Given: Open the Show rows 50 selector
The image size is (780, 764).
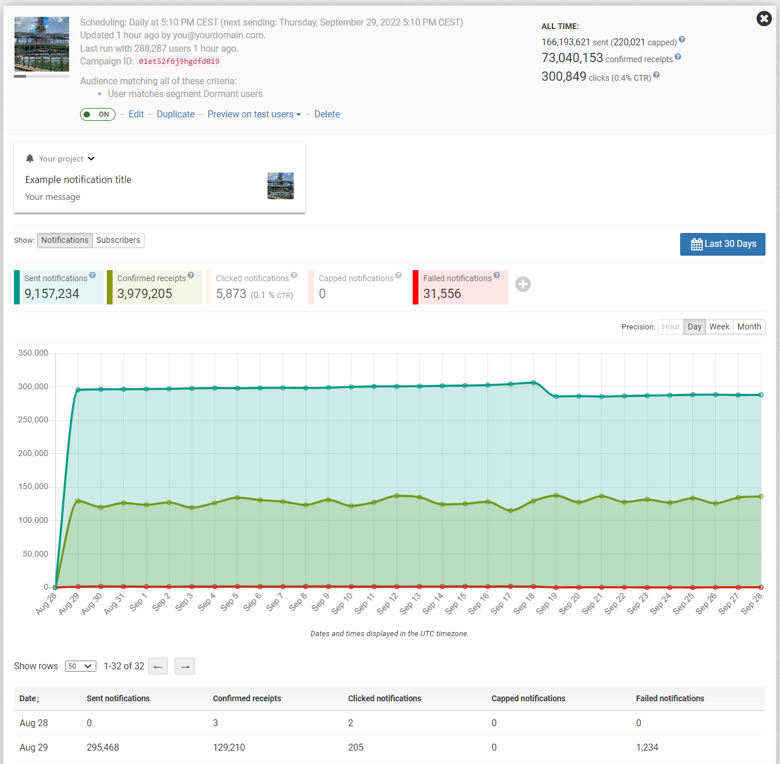Looking at the screenshot, I should coord(81,666).
